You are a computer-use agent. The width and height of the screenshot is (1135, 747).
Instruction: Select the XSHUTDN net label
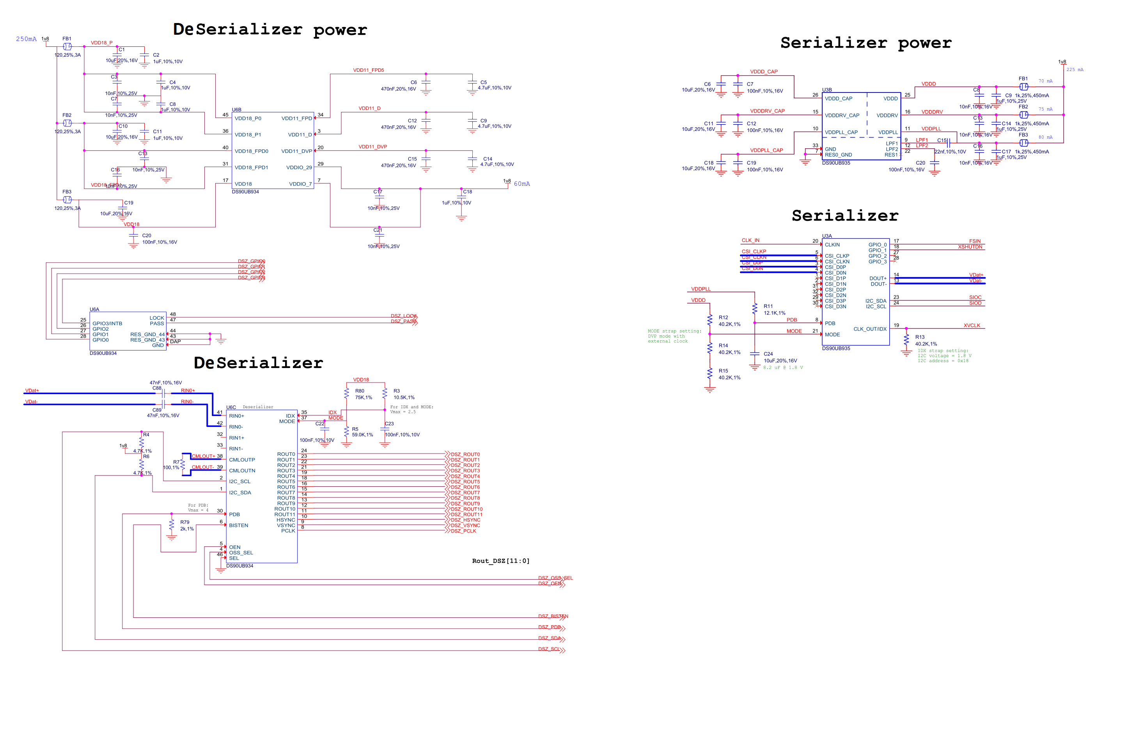click(970, 247)
